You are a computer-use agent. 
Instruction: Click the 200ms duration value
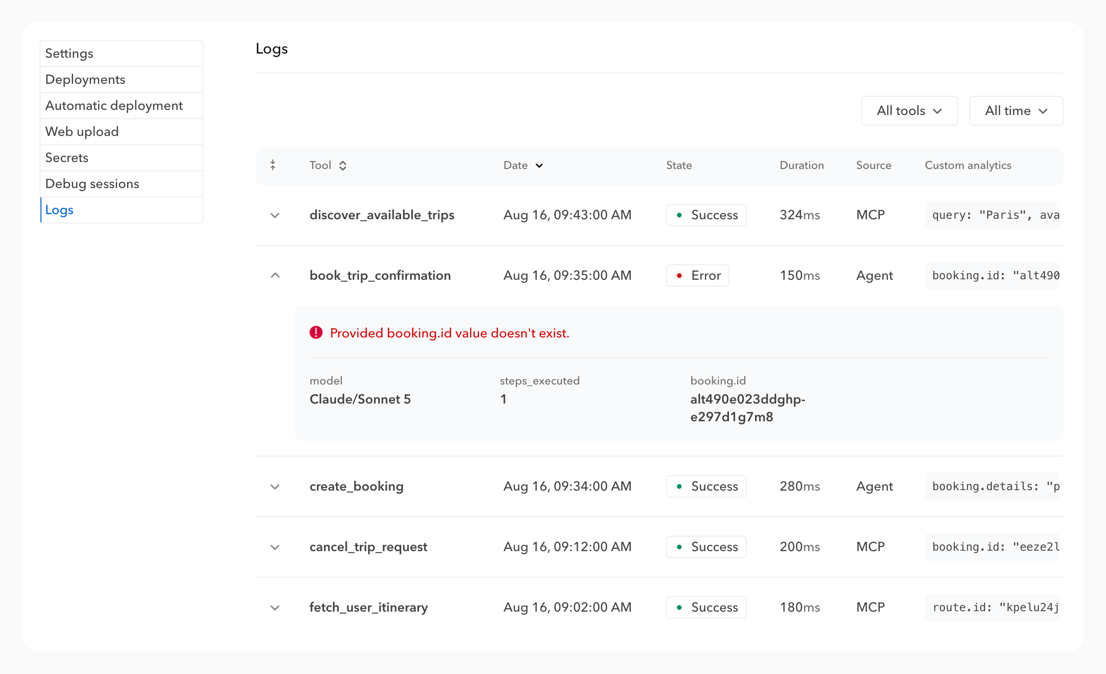pyautogui.click(x=800, y=547)
